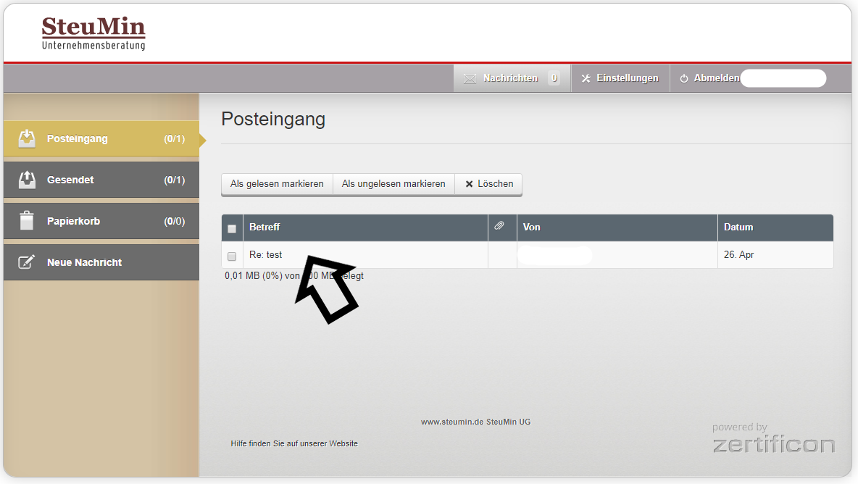Check the select-all checkbox in the list header
This screenshot has width=858, height=484.
click(x=232, y=228)
